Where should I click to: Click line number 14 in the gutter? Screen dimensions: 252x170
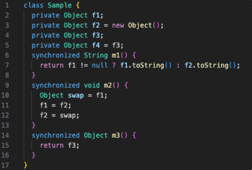tap(5, 136)
